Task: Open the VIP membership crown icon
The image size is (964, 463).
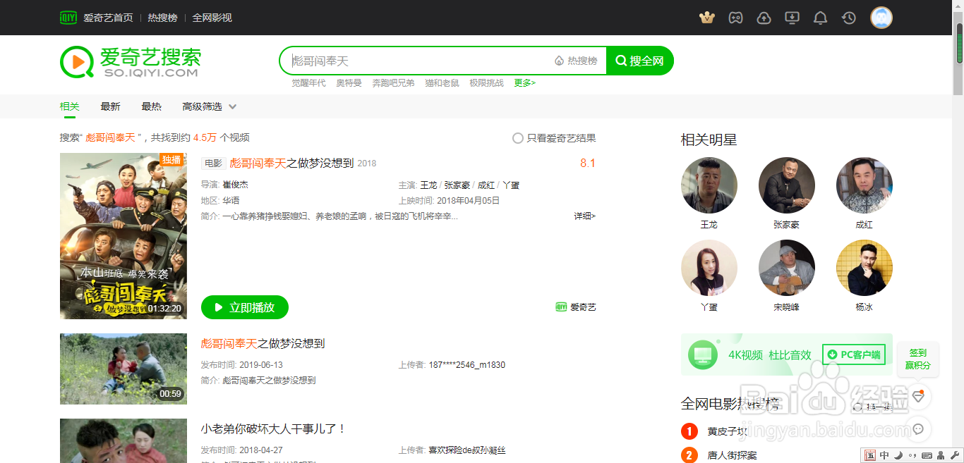Action: (707, 17)
